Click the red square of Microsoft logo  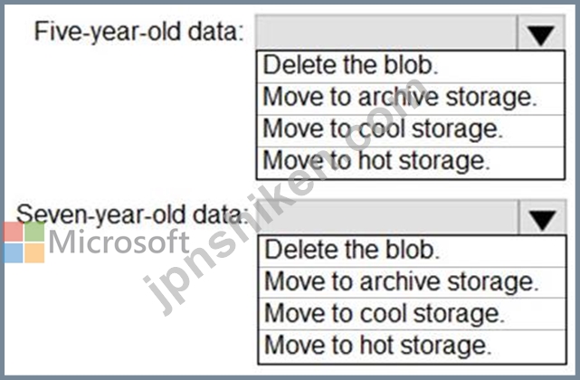pos(14,232)
